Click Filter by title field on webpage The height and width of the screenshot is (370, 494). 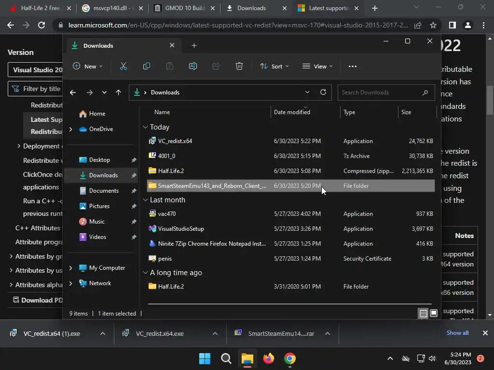35,89
